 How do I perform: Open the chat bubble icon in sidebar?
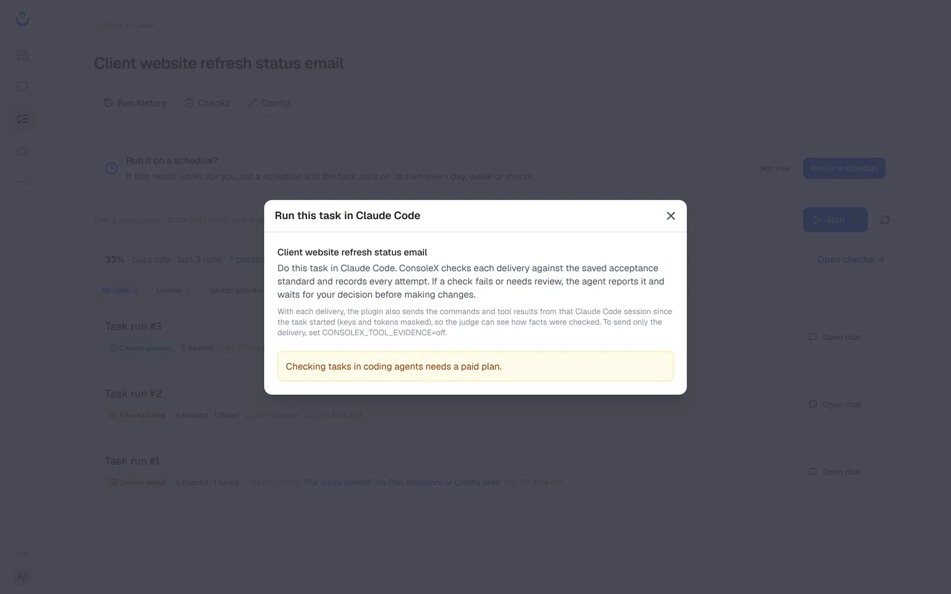(22, 87)
